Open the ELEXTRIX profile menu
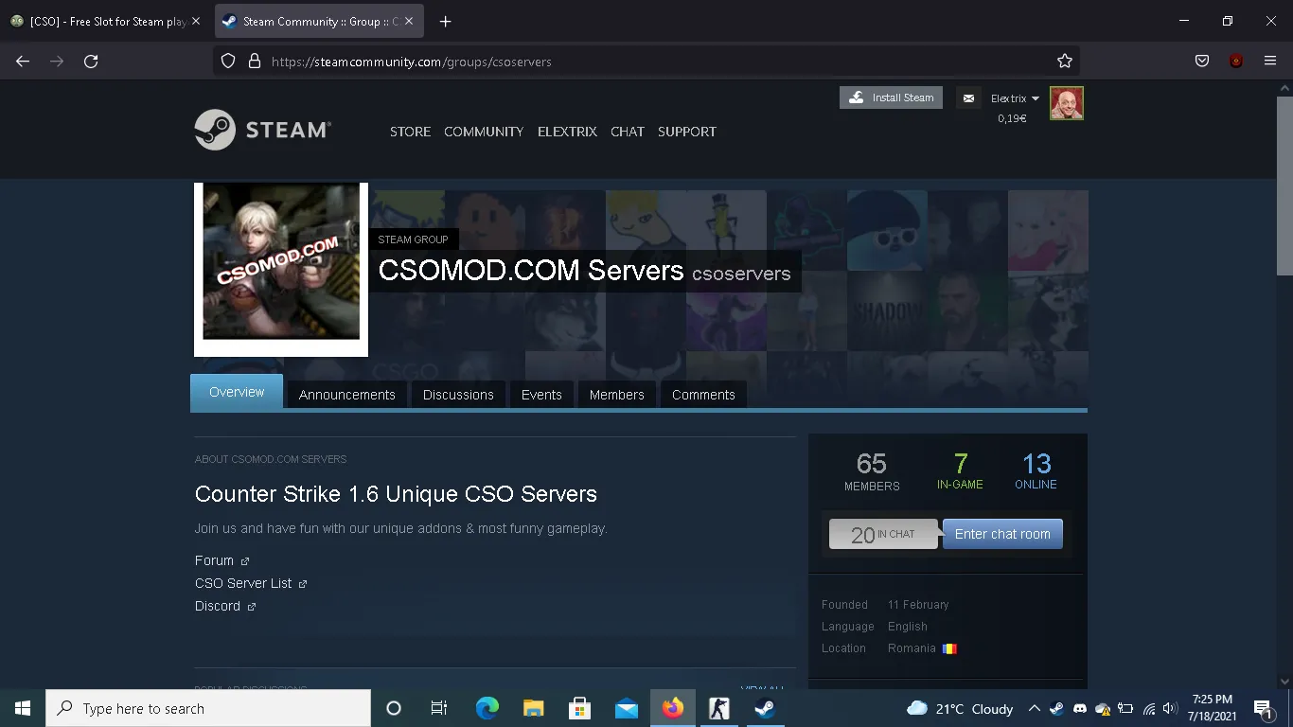The height and width of the screenshot is (727, 1293). (x=567, y=132)
